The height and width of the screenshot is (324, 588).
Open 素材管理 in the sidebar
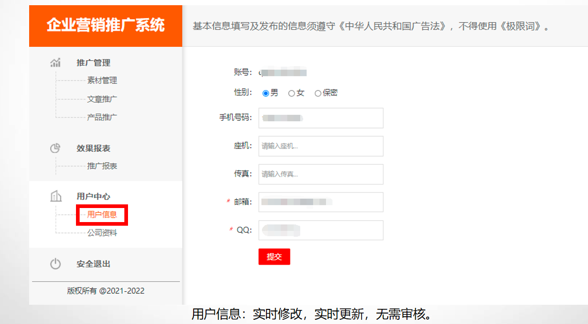[x=102, y=81]
